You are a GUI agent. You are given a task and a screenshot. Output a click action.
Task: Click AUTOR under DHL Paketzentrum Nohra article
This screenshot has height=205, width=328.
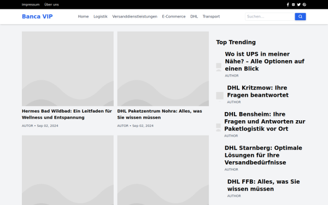tap(123, 126)
